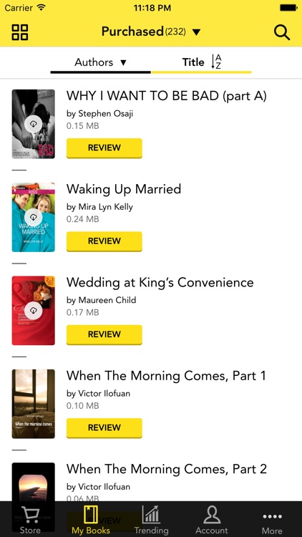Review When The Morning Comes, Part 1

tap(104, 427)
